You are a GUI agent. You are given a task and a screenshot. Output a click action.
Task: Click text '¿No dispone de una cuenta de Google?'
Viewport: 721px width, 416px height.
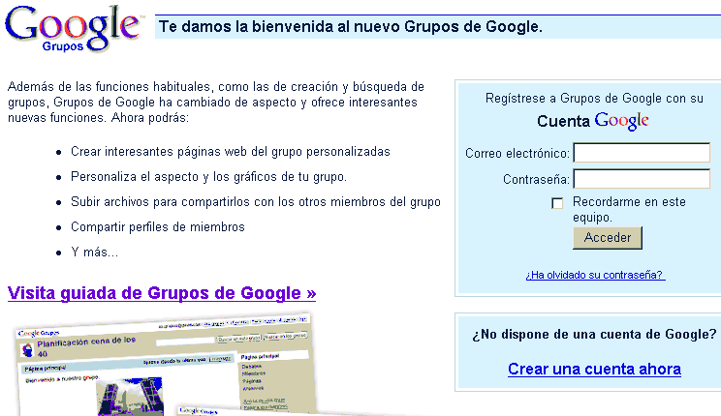pos(594,335)
